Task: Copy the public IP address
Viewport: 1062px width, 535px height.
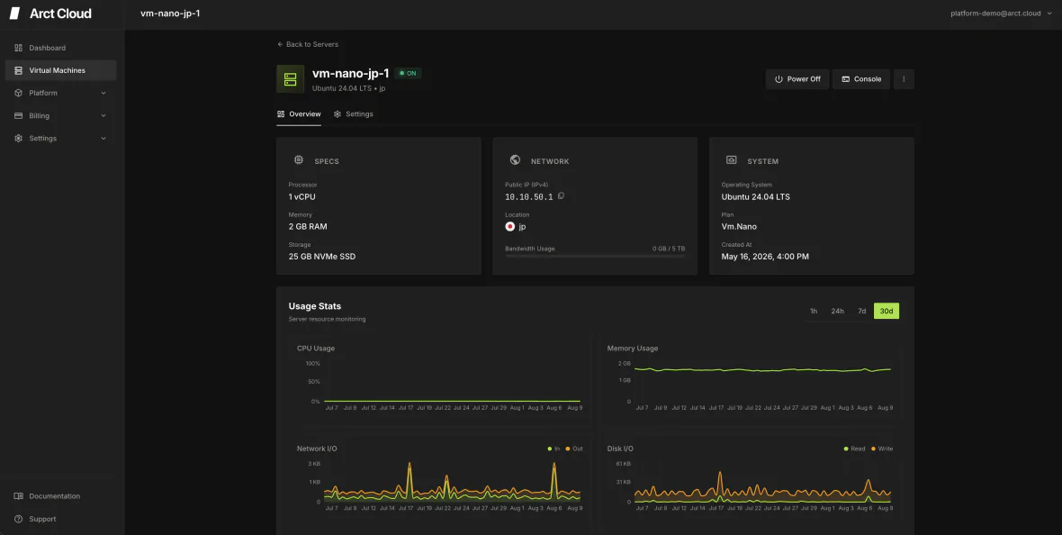Action: (x=561, y=196)
